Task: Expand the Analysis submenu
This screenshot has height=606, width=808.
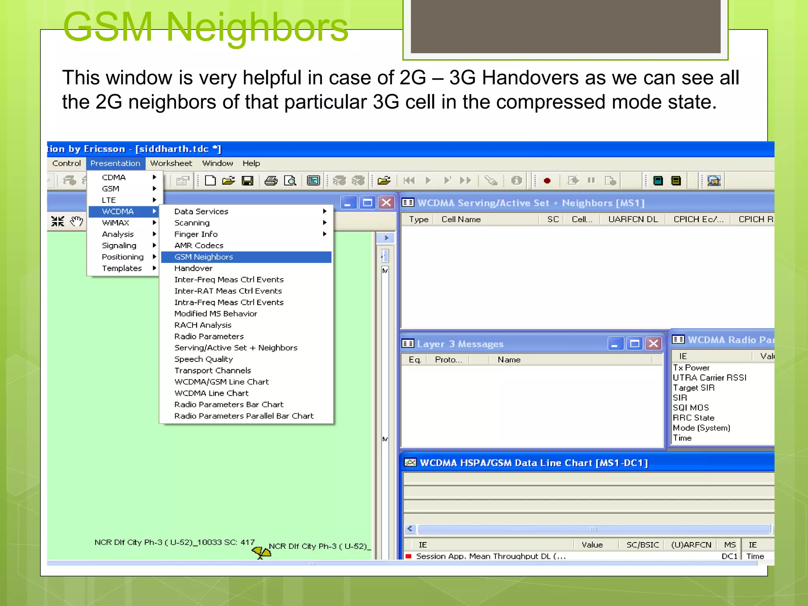Action: 123,234
